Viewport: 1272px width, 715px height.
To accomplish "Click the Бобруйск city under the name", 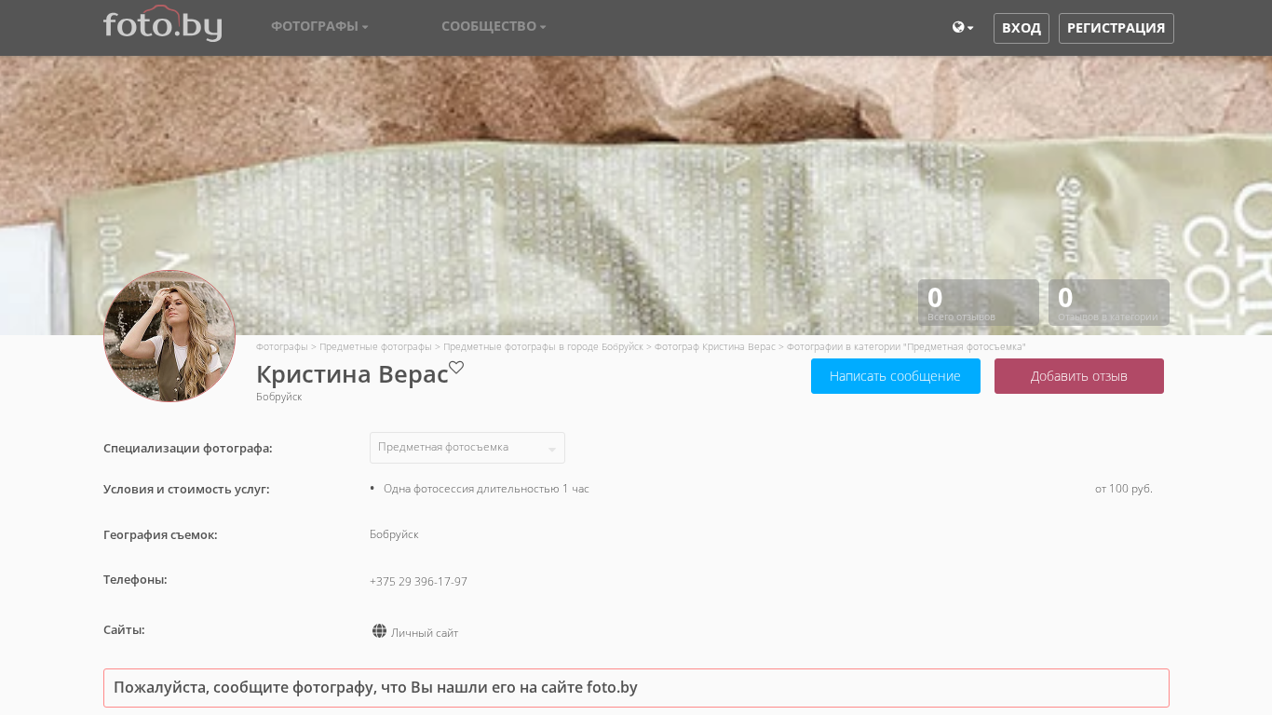I will pos(279,397).
